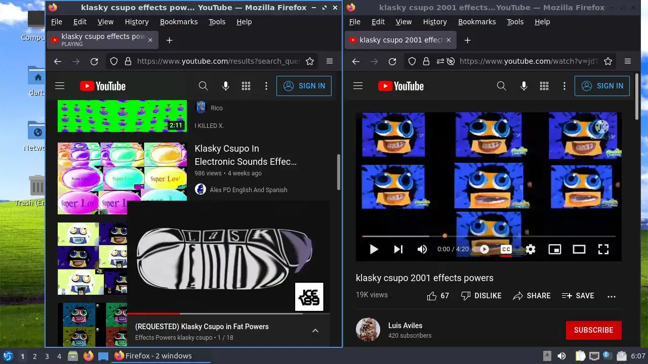648x364 pixels.
Task: Show site security padlock in left window
Action: 128,61
